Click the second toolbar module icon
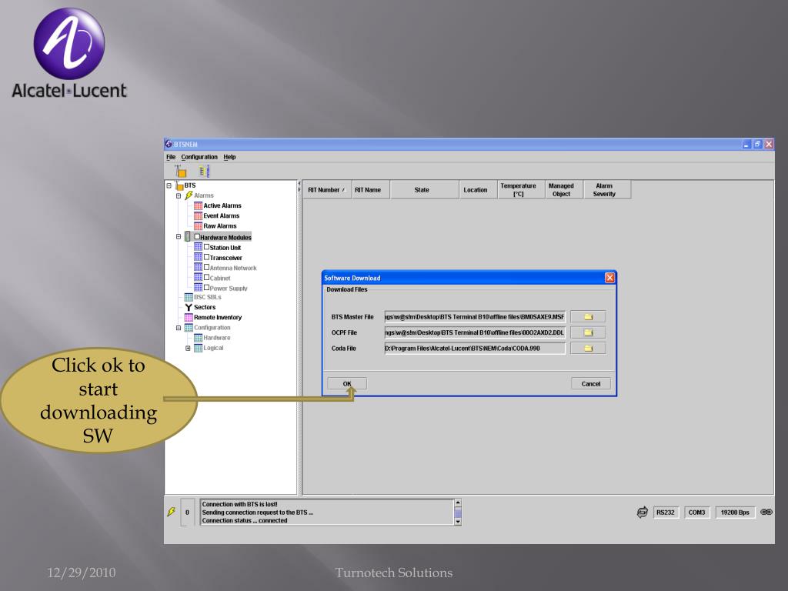 203,171
